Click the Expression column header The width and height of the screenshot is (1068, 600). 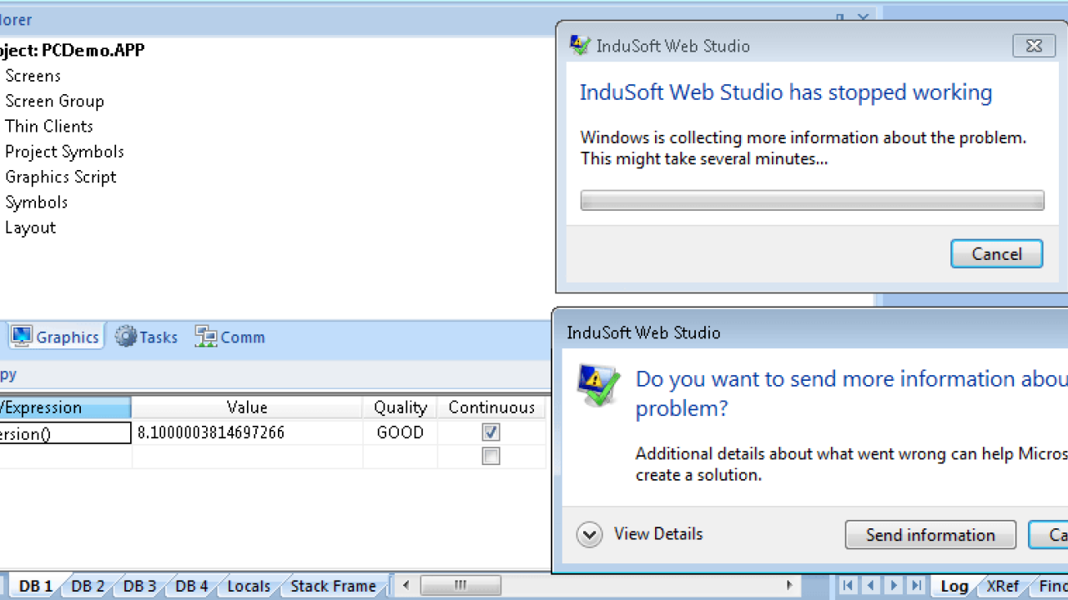click(x=65, y=407)
